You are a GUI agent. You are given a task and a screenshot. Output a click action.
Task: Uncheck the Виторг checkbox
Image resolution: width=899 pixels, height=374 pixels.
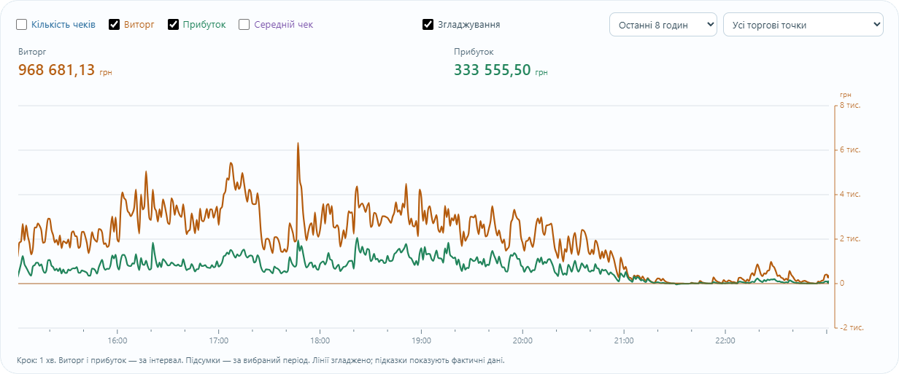(115, 24)
